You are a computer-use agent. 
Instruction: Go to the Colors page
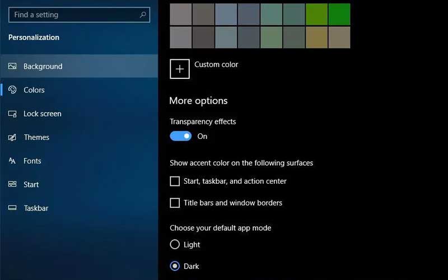tap(79, 90)
